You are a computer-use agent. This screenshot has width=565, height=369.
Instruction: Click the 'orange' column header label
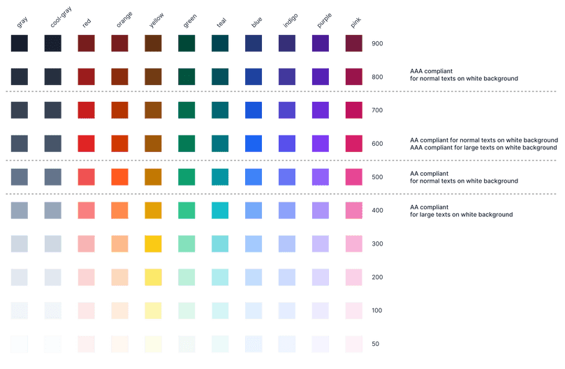point(124,20)
